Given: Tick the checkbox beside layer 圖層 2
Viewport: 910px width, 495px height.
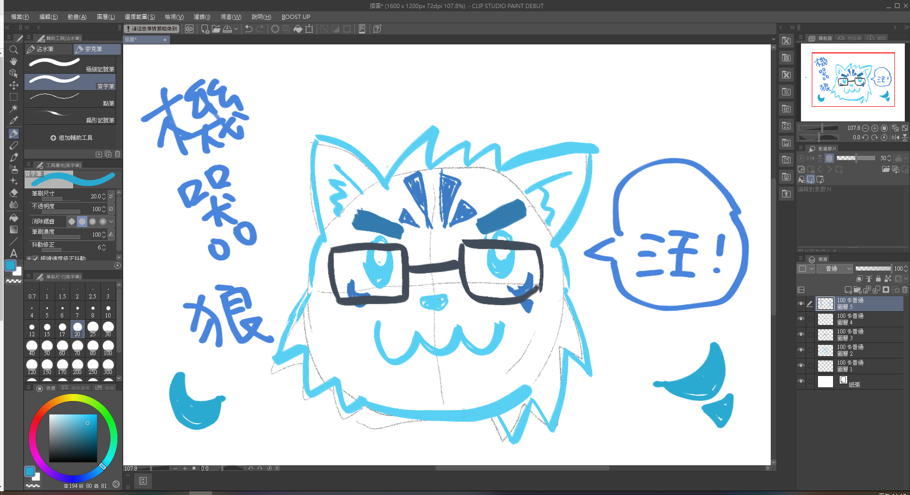Looking at the screenshot, I should coord(810,350).
